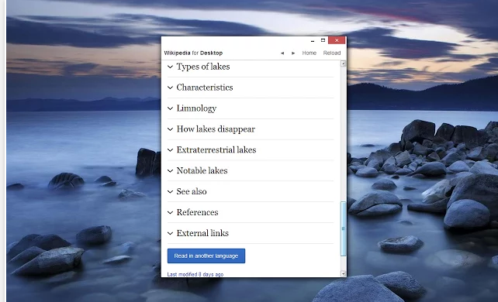Maximize the Wikipedia for Desktop window

coord(323,40)
